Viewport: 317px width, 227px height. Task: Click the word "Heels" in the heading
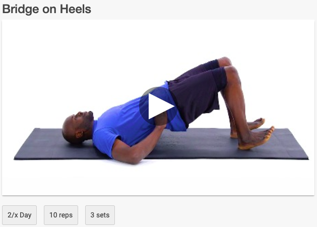coord(76,9)
